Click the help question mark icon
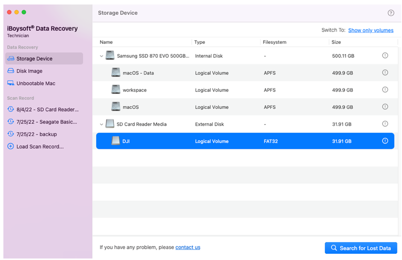This screenshot has width=402, height=260. (x=391, y=13)
